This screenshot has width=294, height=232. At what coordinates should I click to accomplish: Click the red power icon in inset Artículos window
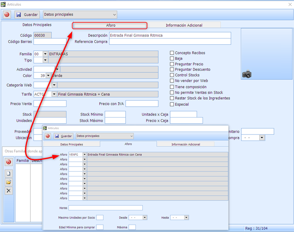[48, 136]
